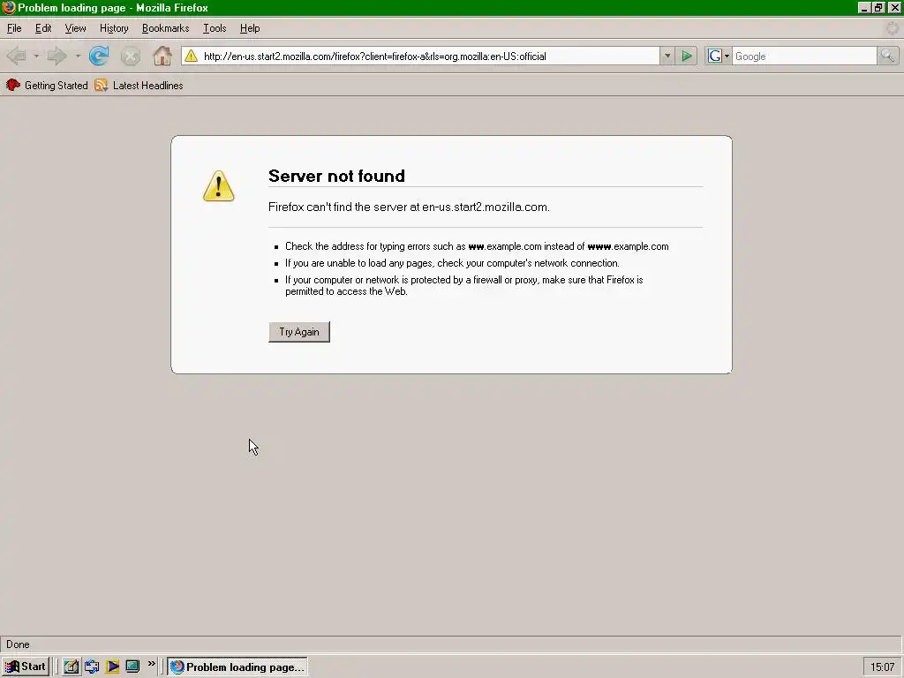Click the Google search input box
The image size is (904, 678).
(x=804, y=56)
